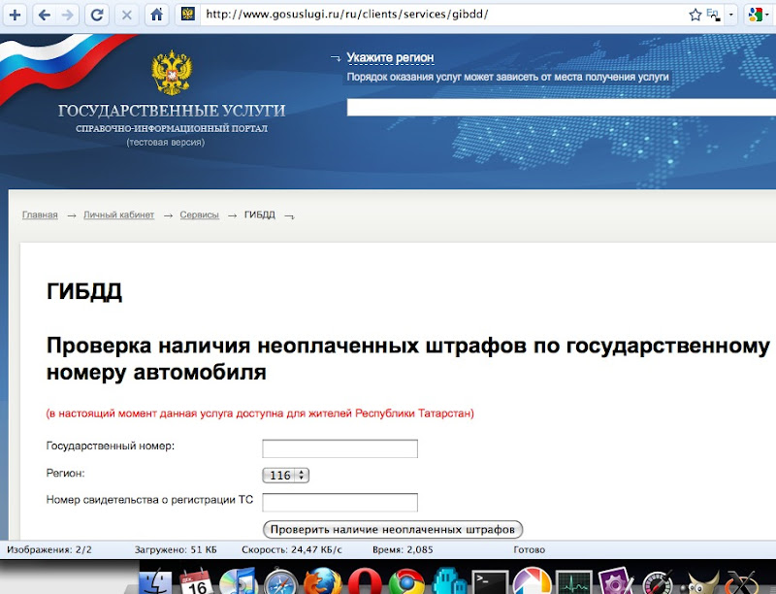Open the Укажите регион link

tap(390, 58)
